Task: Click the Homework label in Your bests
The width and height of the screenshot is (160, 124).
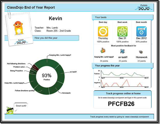Action: pyautogui.click(x=142, y=57)
